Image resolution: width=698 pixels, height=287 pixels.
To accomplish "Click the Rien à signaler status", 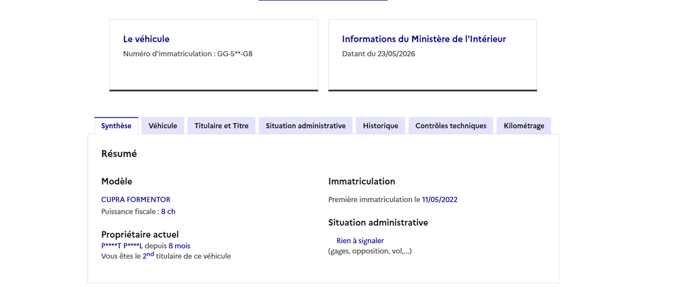I will [360, 241].
